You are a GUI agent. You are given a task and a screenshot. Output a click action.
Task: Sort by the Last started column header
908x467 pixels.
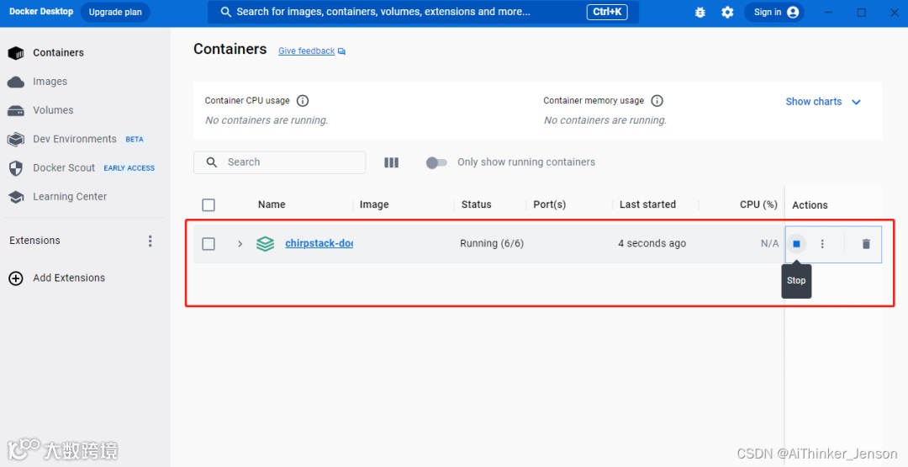point(647,204)
